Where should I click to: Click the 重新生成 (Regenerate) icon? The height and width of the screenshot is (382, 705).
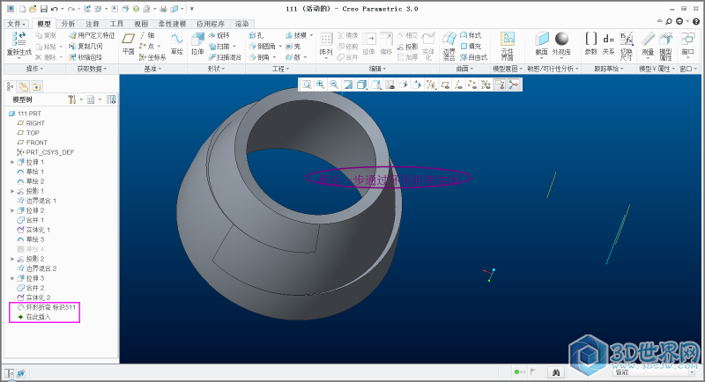[18, 41]
